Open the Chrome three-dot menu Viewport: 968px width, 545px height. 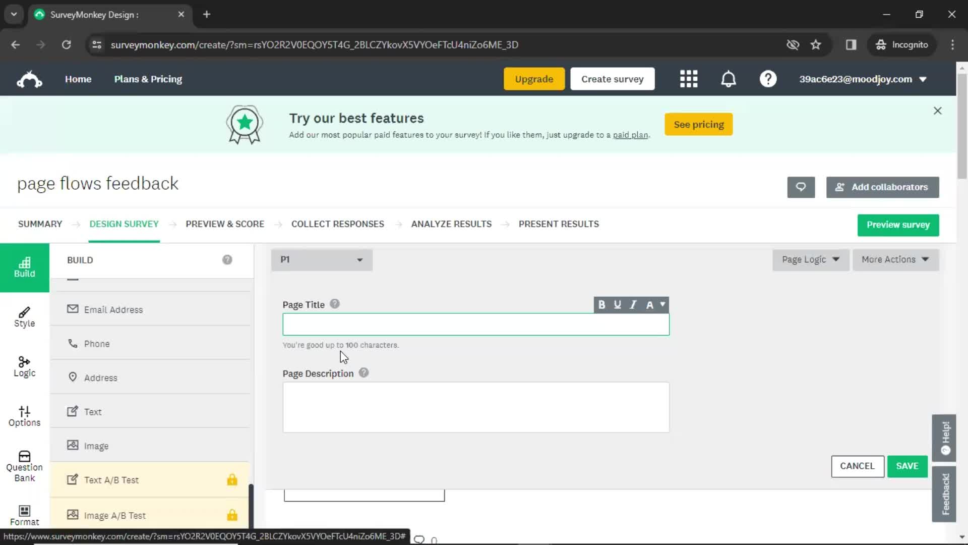pyautogui.click(x=952, y=44)
